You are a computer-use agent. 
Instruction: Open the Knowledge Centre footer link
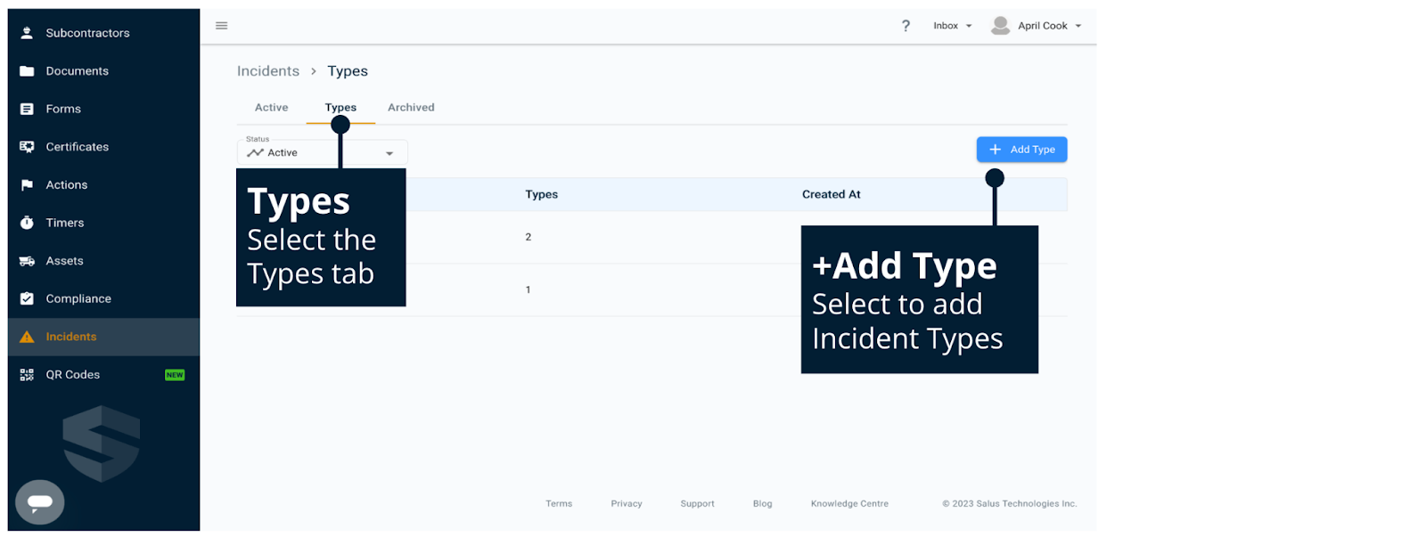coord(849,504)
